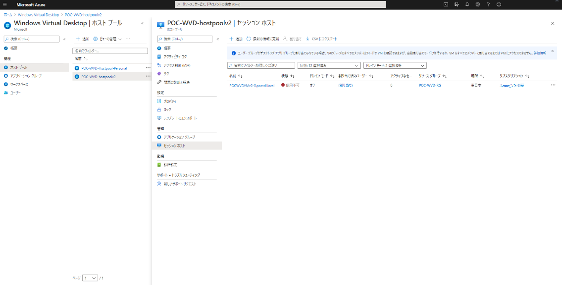Select ホスト プール in the WVD menu
The height and width of the screenshot is (285, 562).
click(x=34, y=67)
